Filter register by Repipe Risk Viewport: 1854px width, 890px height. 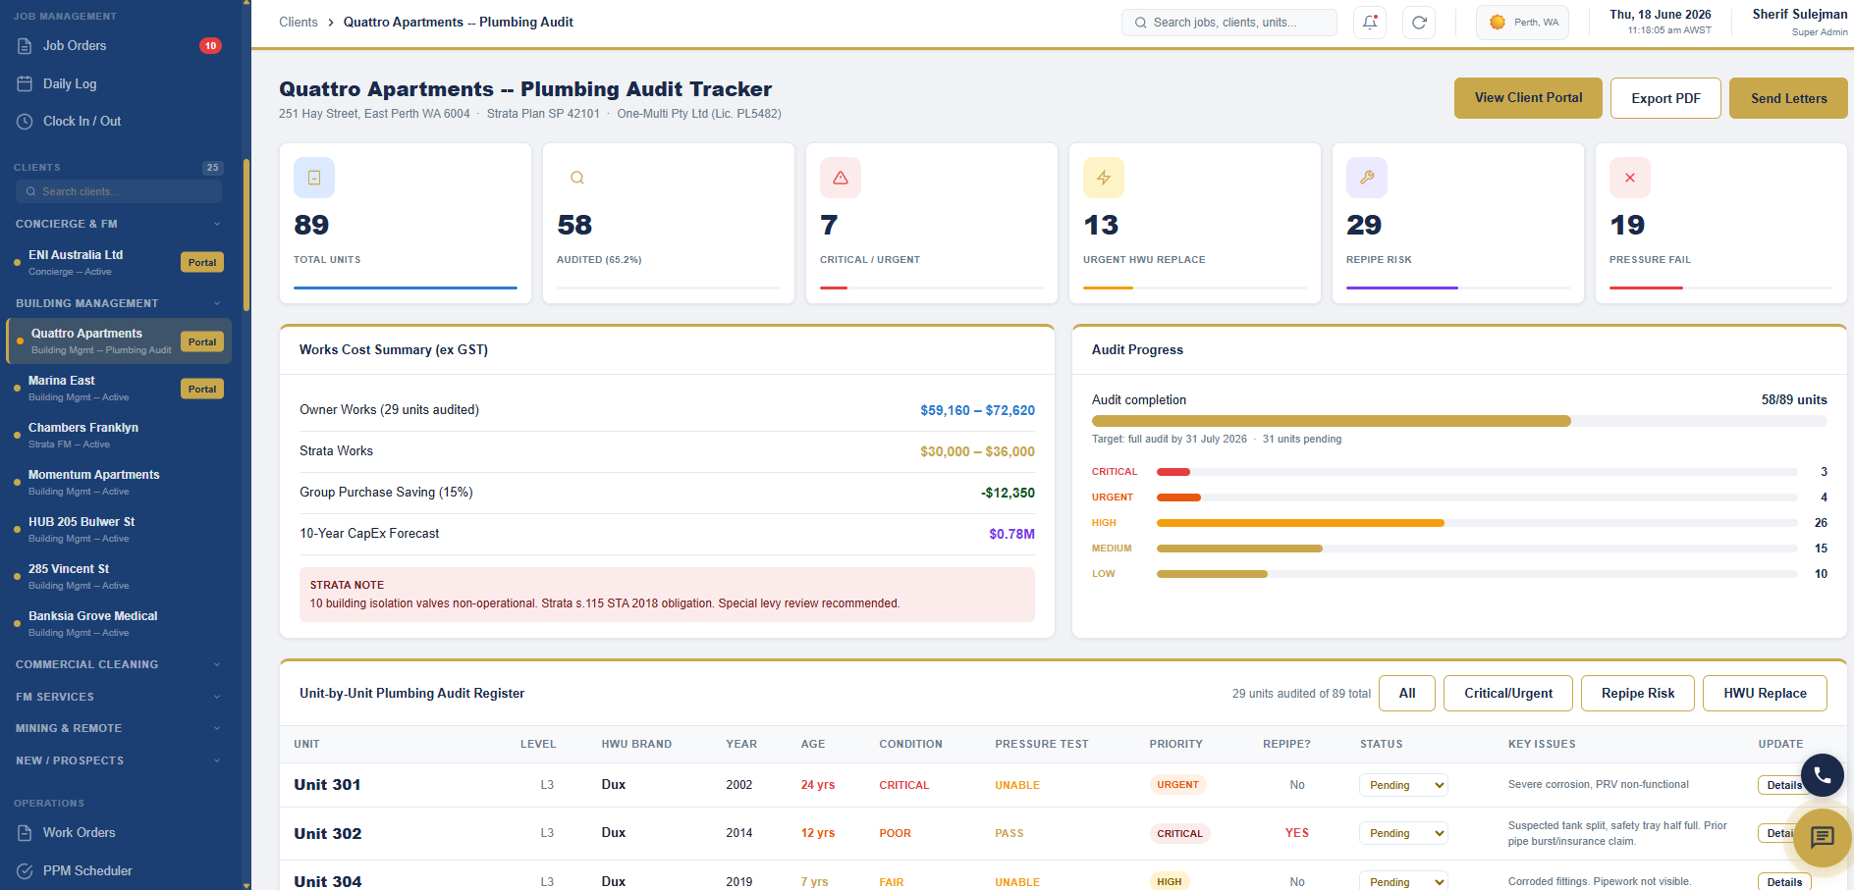coord(1638,693)
